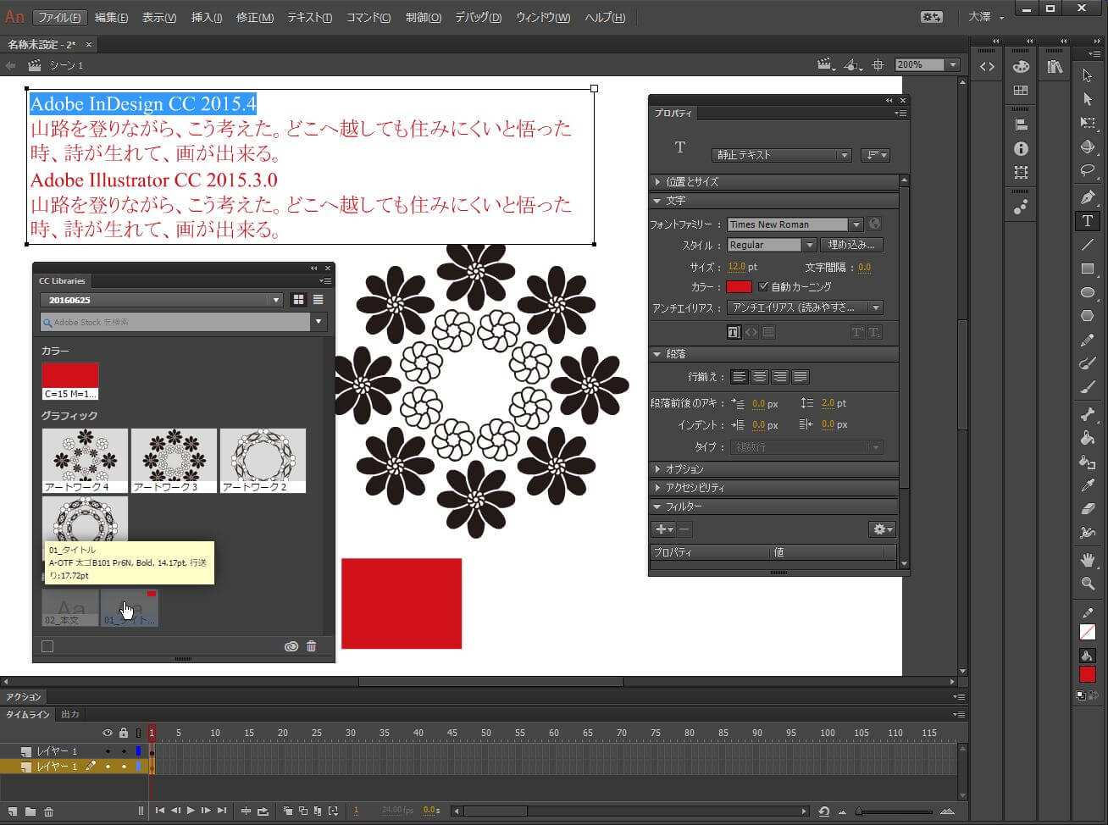Click the fill color red swatch in tools
Screen dimensions: 1108x825
1088,674
